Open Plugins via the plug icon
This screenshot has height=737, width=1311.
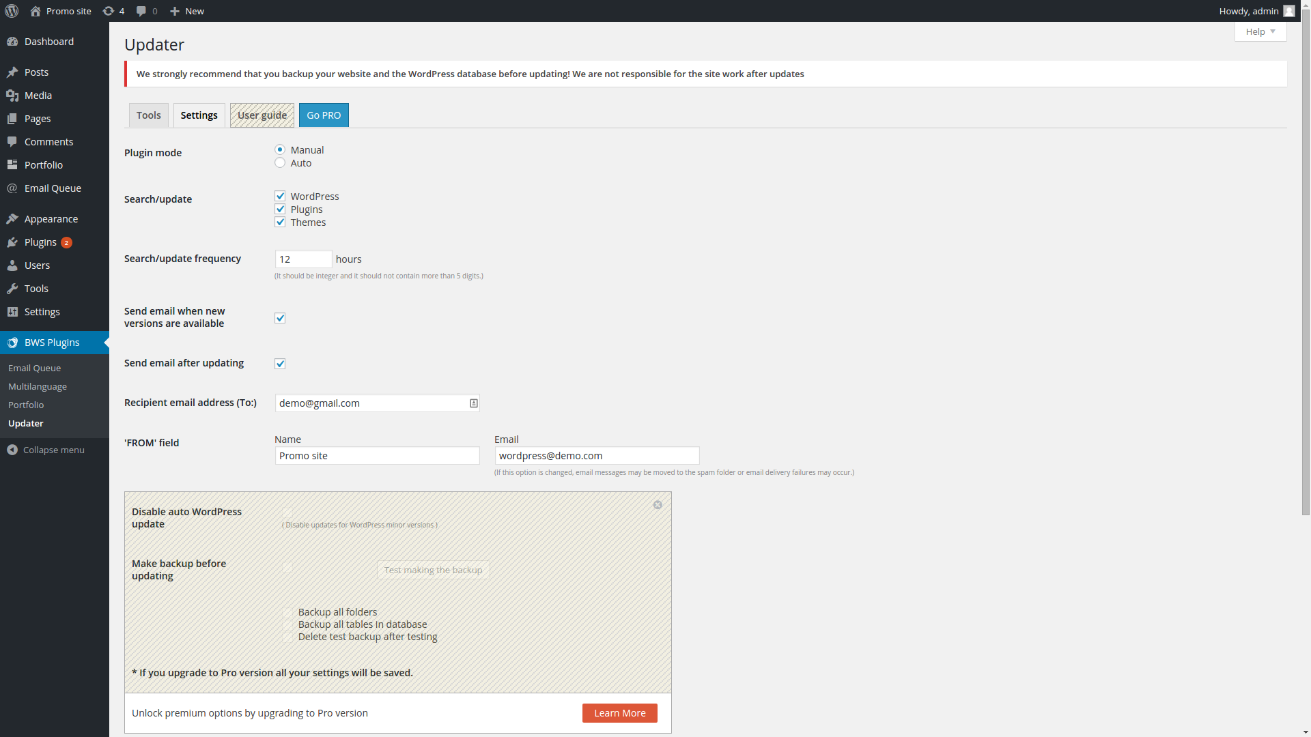click(12, 242)
